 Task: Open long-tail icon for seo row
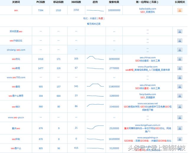[x=180, y=10]
